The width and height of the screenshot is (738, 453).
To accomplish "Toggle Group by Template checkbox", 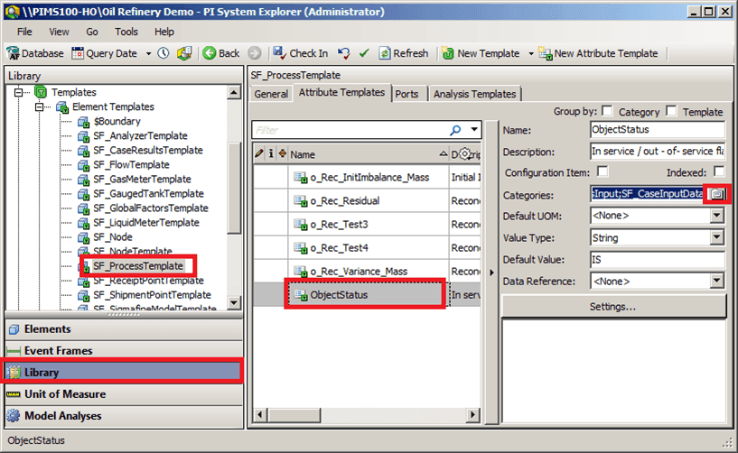I will tap(671, 111).
